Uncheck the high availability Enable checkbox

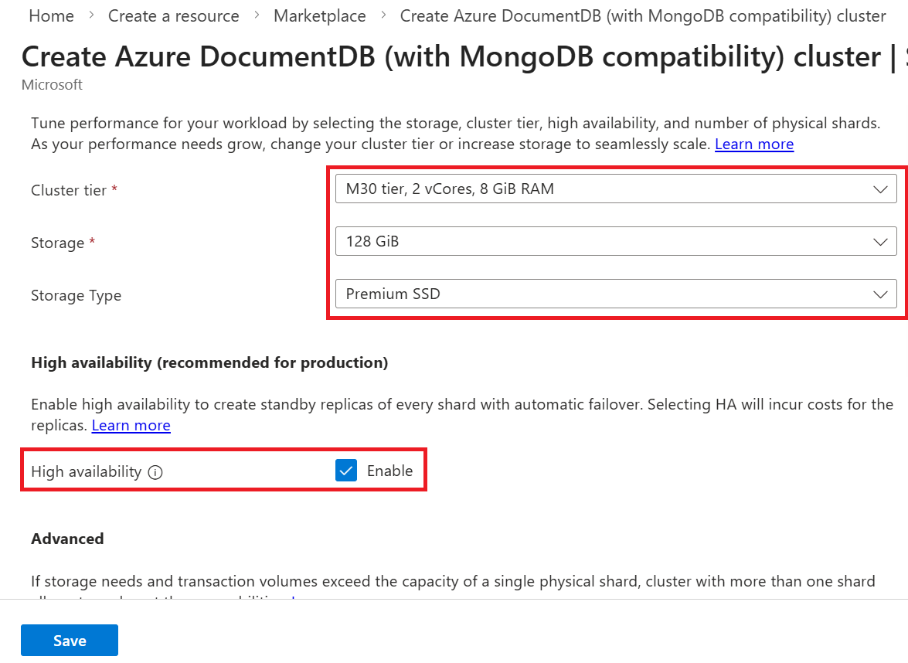click(x=346, y=470)
